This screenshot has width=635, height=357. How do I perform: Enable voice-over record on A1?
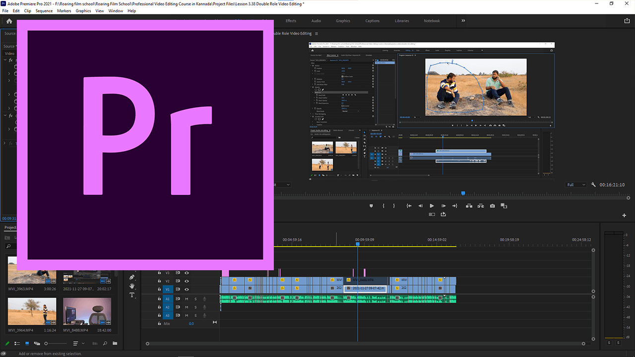(x=204, y=299)
